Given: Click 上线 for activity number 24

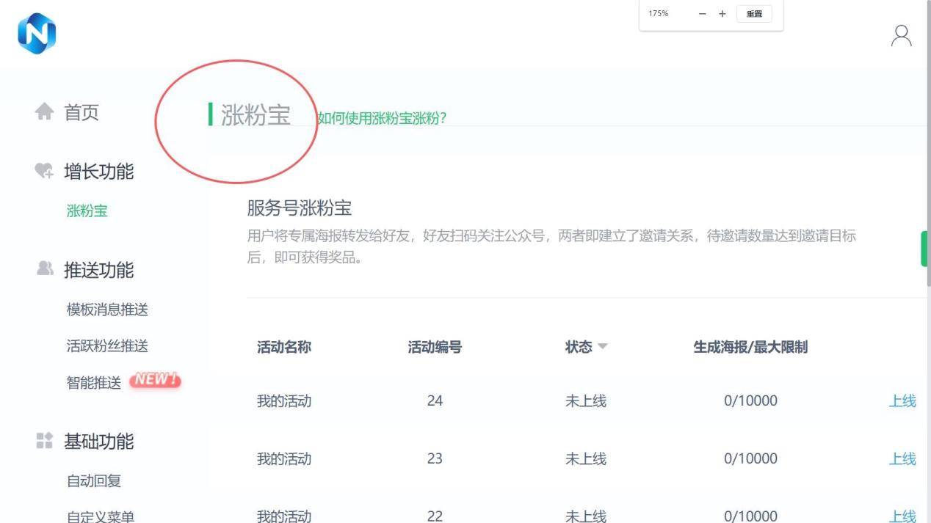Looking at the screenshot, I should pyautogui.click(x=902, y=401).
